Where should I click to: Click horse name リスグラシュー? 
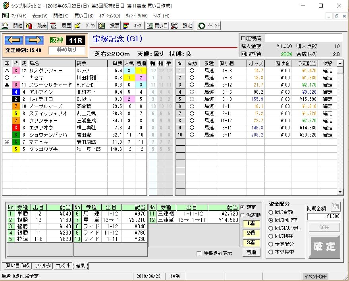pos(46,71)
